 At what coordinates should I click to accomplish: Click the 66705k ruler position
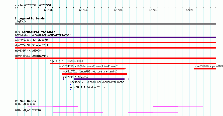tap(119, 10)
